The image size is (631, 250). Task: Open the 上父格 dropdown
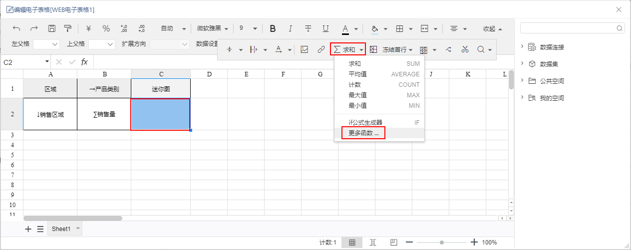[x=102, y=44]
